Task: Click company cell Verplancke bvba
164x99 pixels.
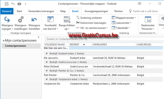Action: coord(79,84)
